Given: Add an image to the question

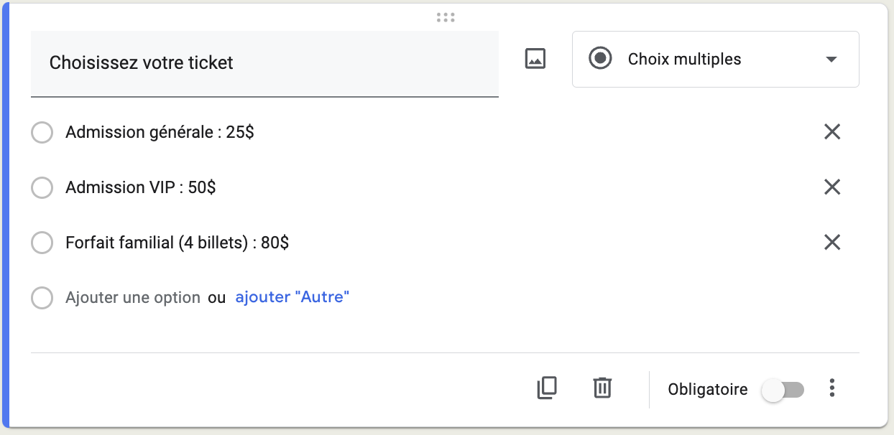Looking at the screenshot, I should 535,59.
